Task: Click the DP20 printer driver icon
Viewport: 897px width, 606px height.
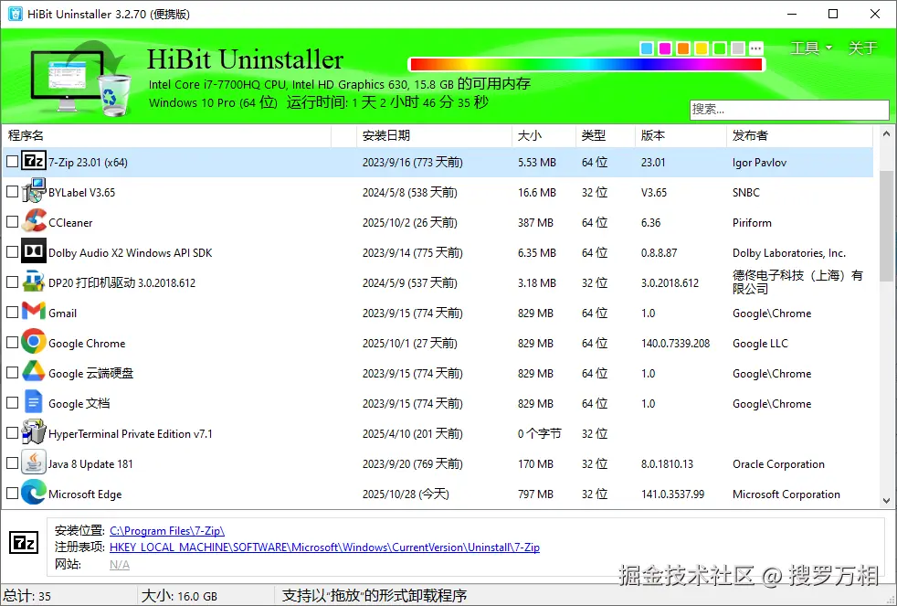Action: [x=34, y=282]
